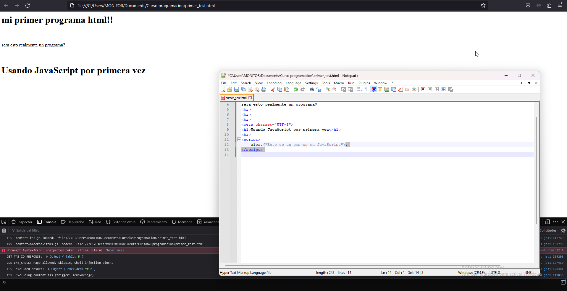Open DevTools three-dot more options menu

coord(555,222)
